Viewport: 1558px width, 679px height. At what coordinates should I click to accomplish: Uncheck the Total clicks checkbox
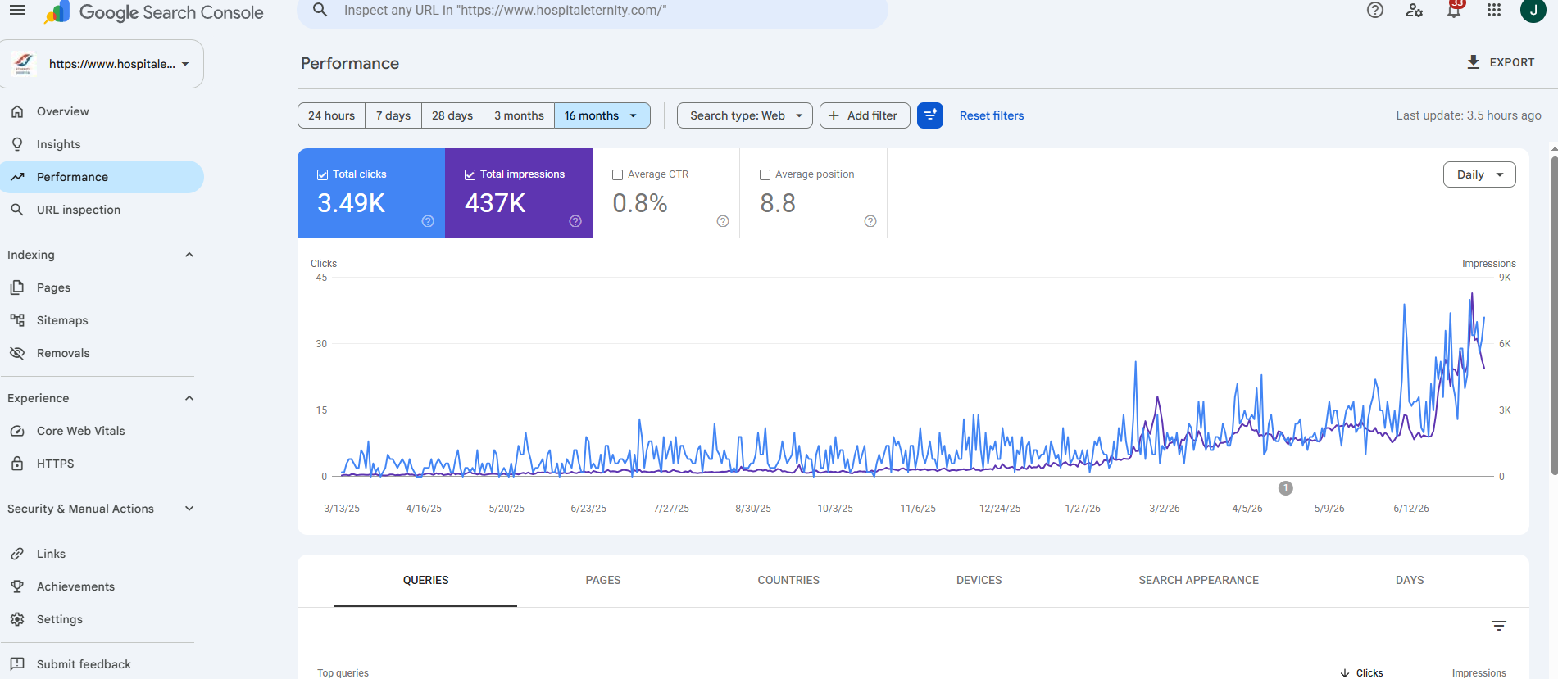pos(322,174)
